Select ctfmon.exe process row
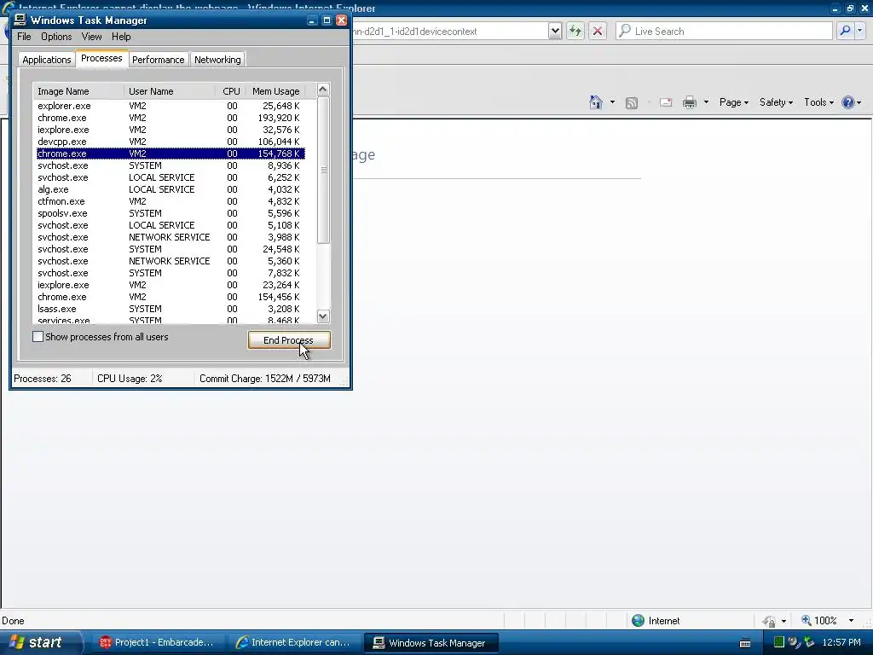 (171, 201)
